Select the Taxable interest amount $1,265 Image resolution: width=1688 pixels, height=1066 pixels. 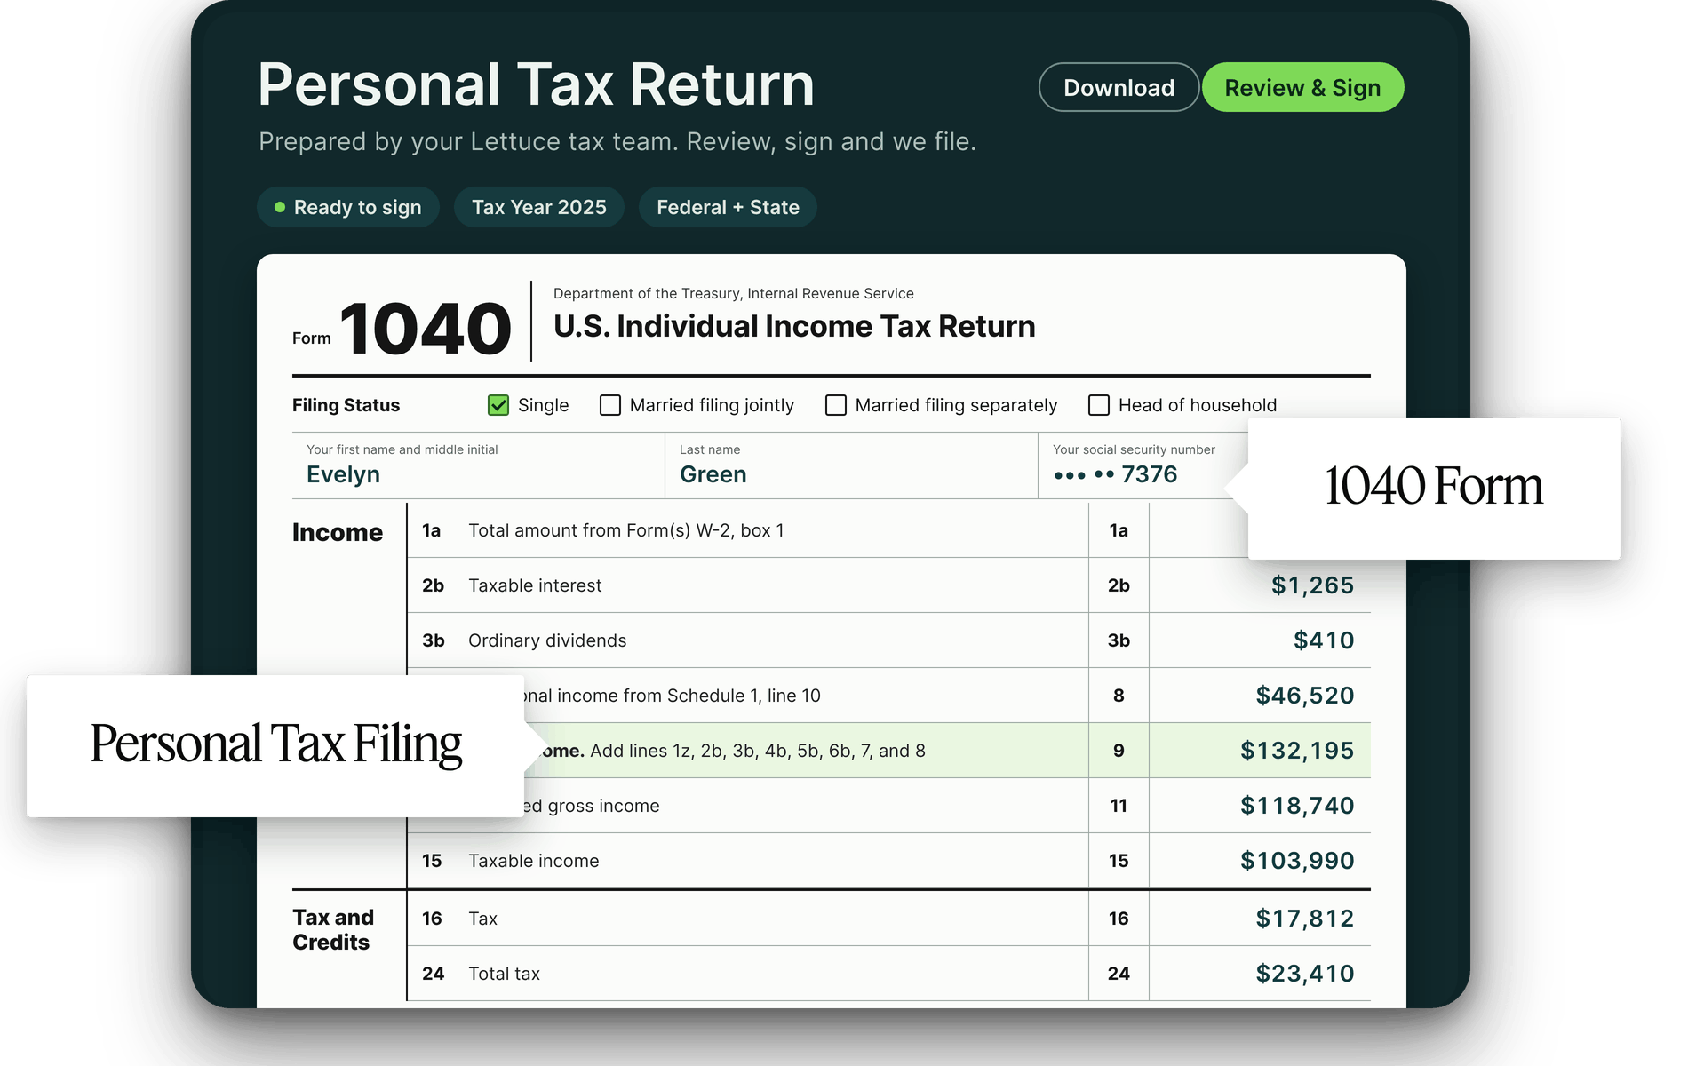[1312, 585]
